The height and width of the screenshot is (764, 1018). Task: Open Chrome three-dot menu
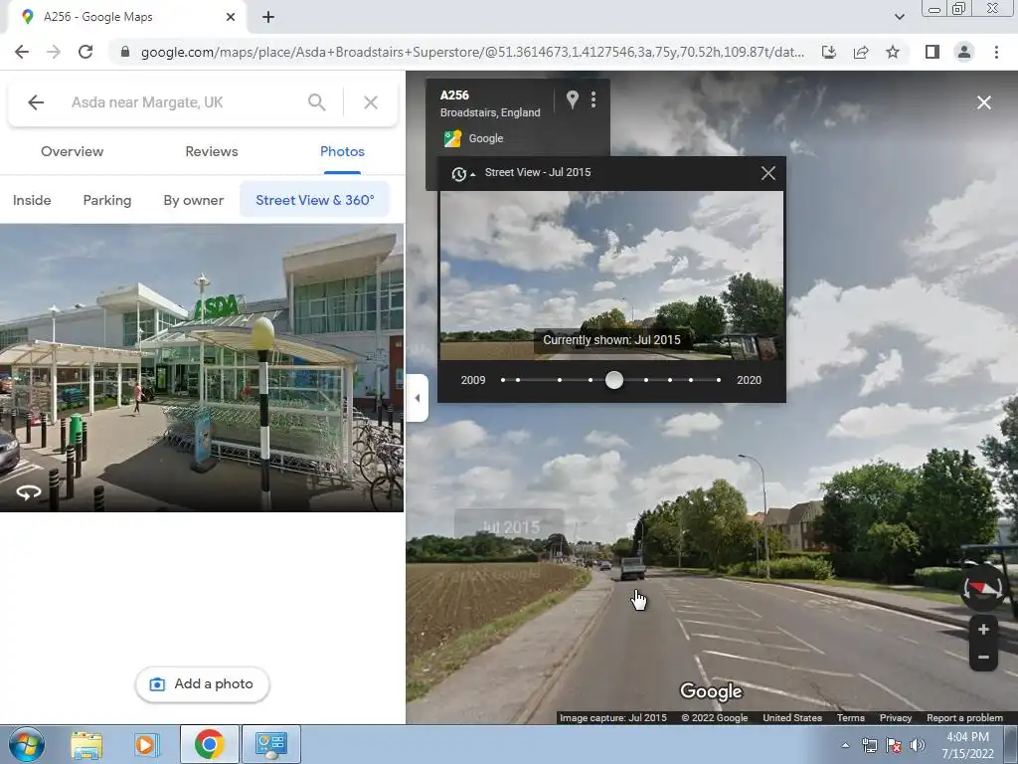coord(996,52)
